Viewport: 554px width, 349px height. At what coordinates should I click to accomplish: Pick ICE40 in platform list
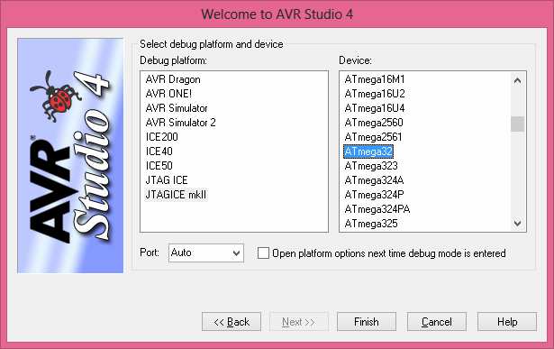point(159,152)
